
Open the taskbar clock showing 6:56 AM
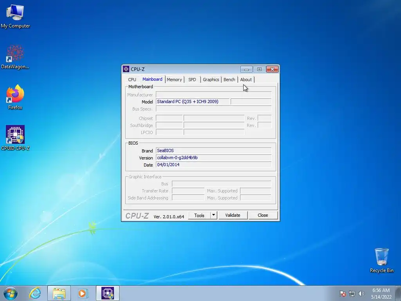(x=381, y=294)
